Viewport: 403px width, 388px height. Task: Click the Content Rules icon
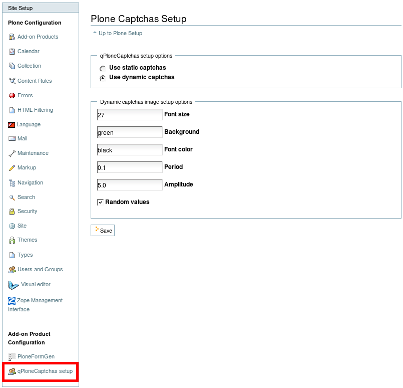(12, 81)
